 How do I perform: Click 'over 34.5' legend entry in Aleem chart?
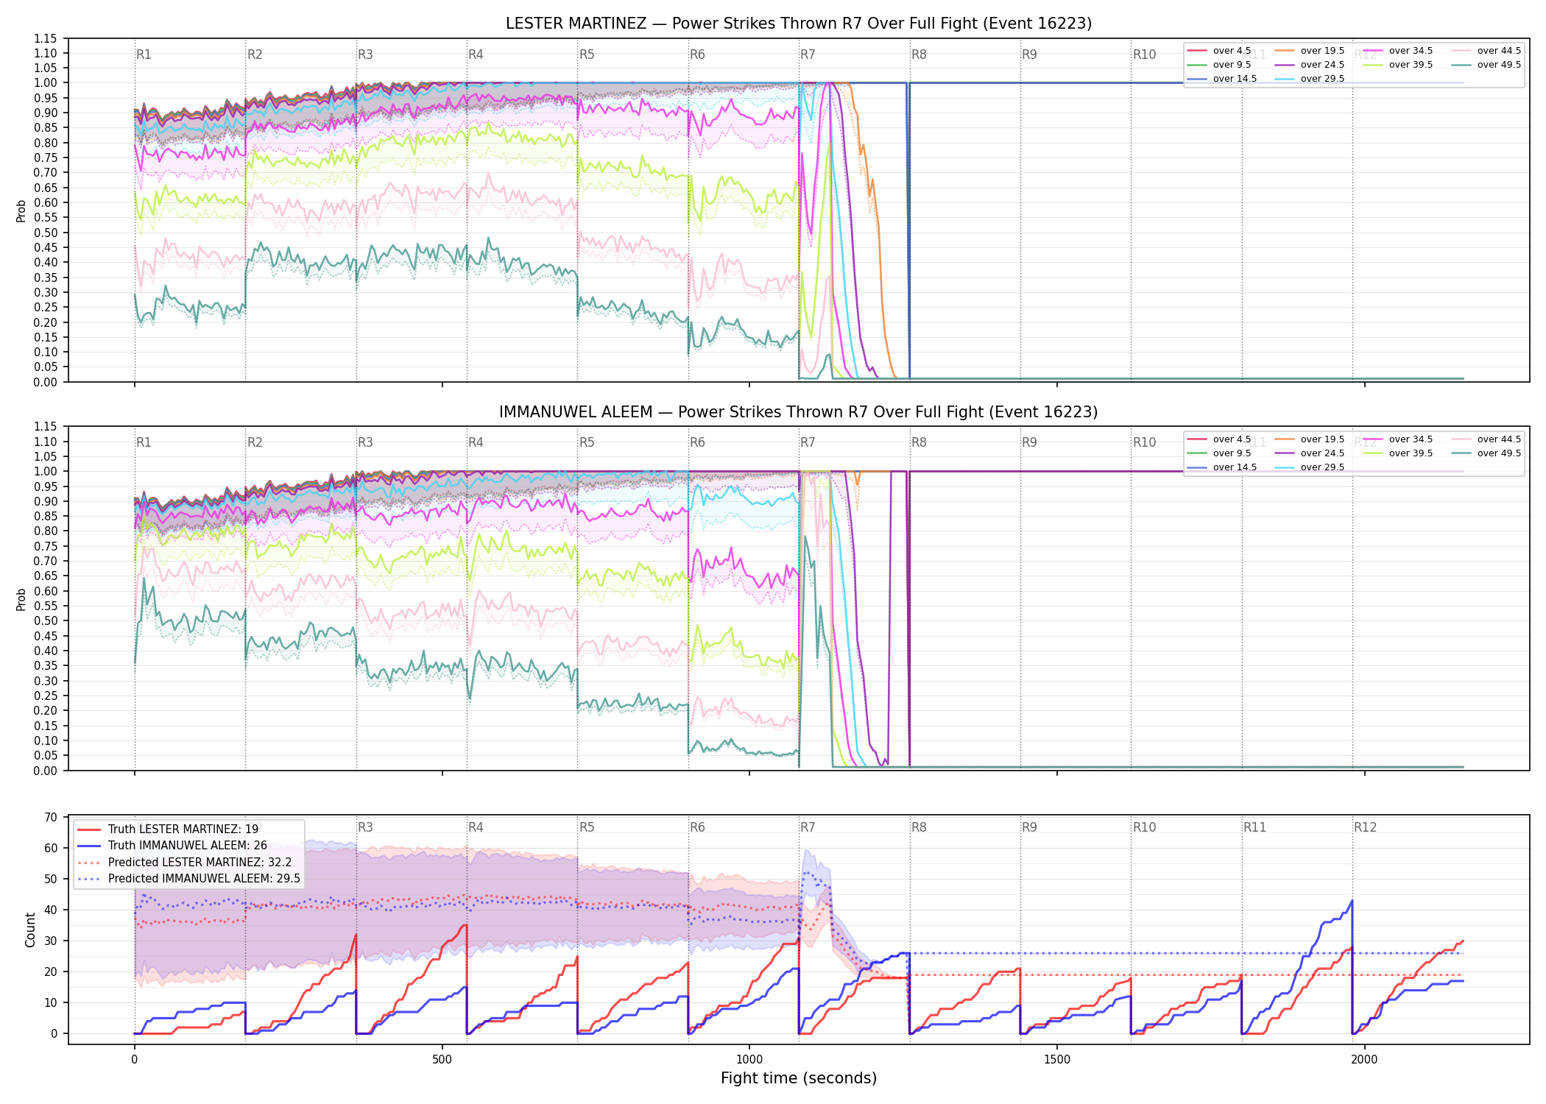1398,439
